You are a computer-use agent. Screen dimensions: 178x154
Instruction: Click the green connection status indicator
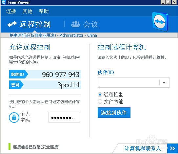point(10,146)
